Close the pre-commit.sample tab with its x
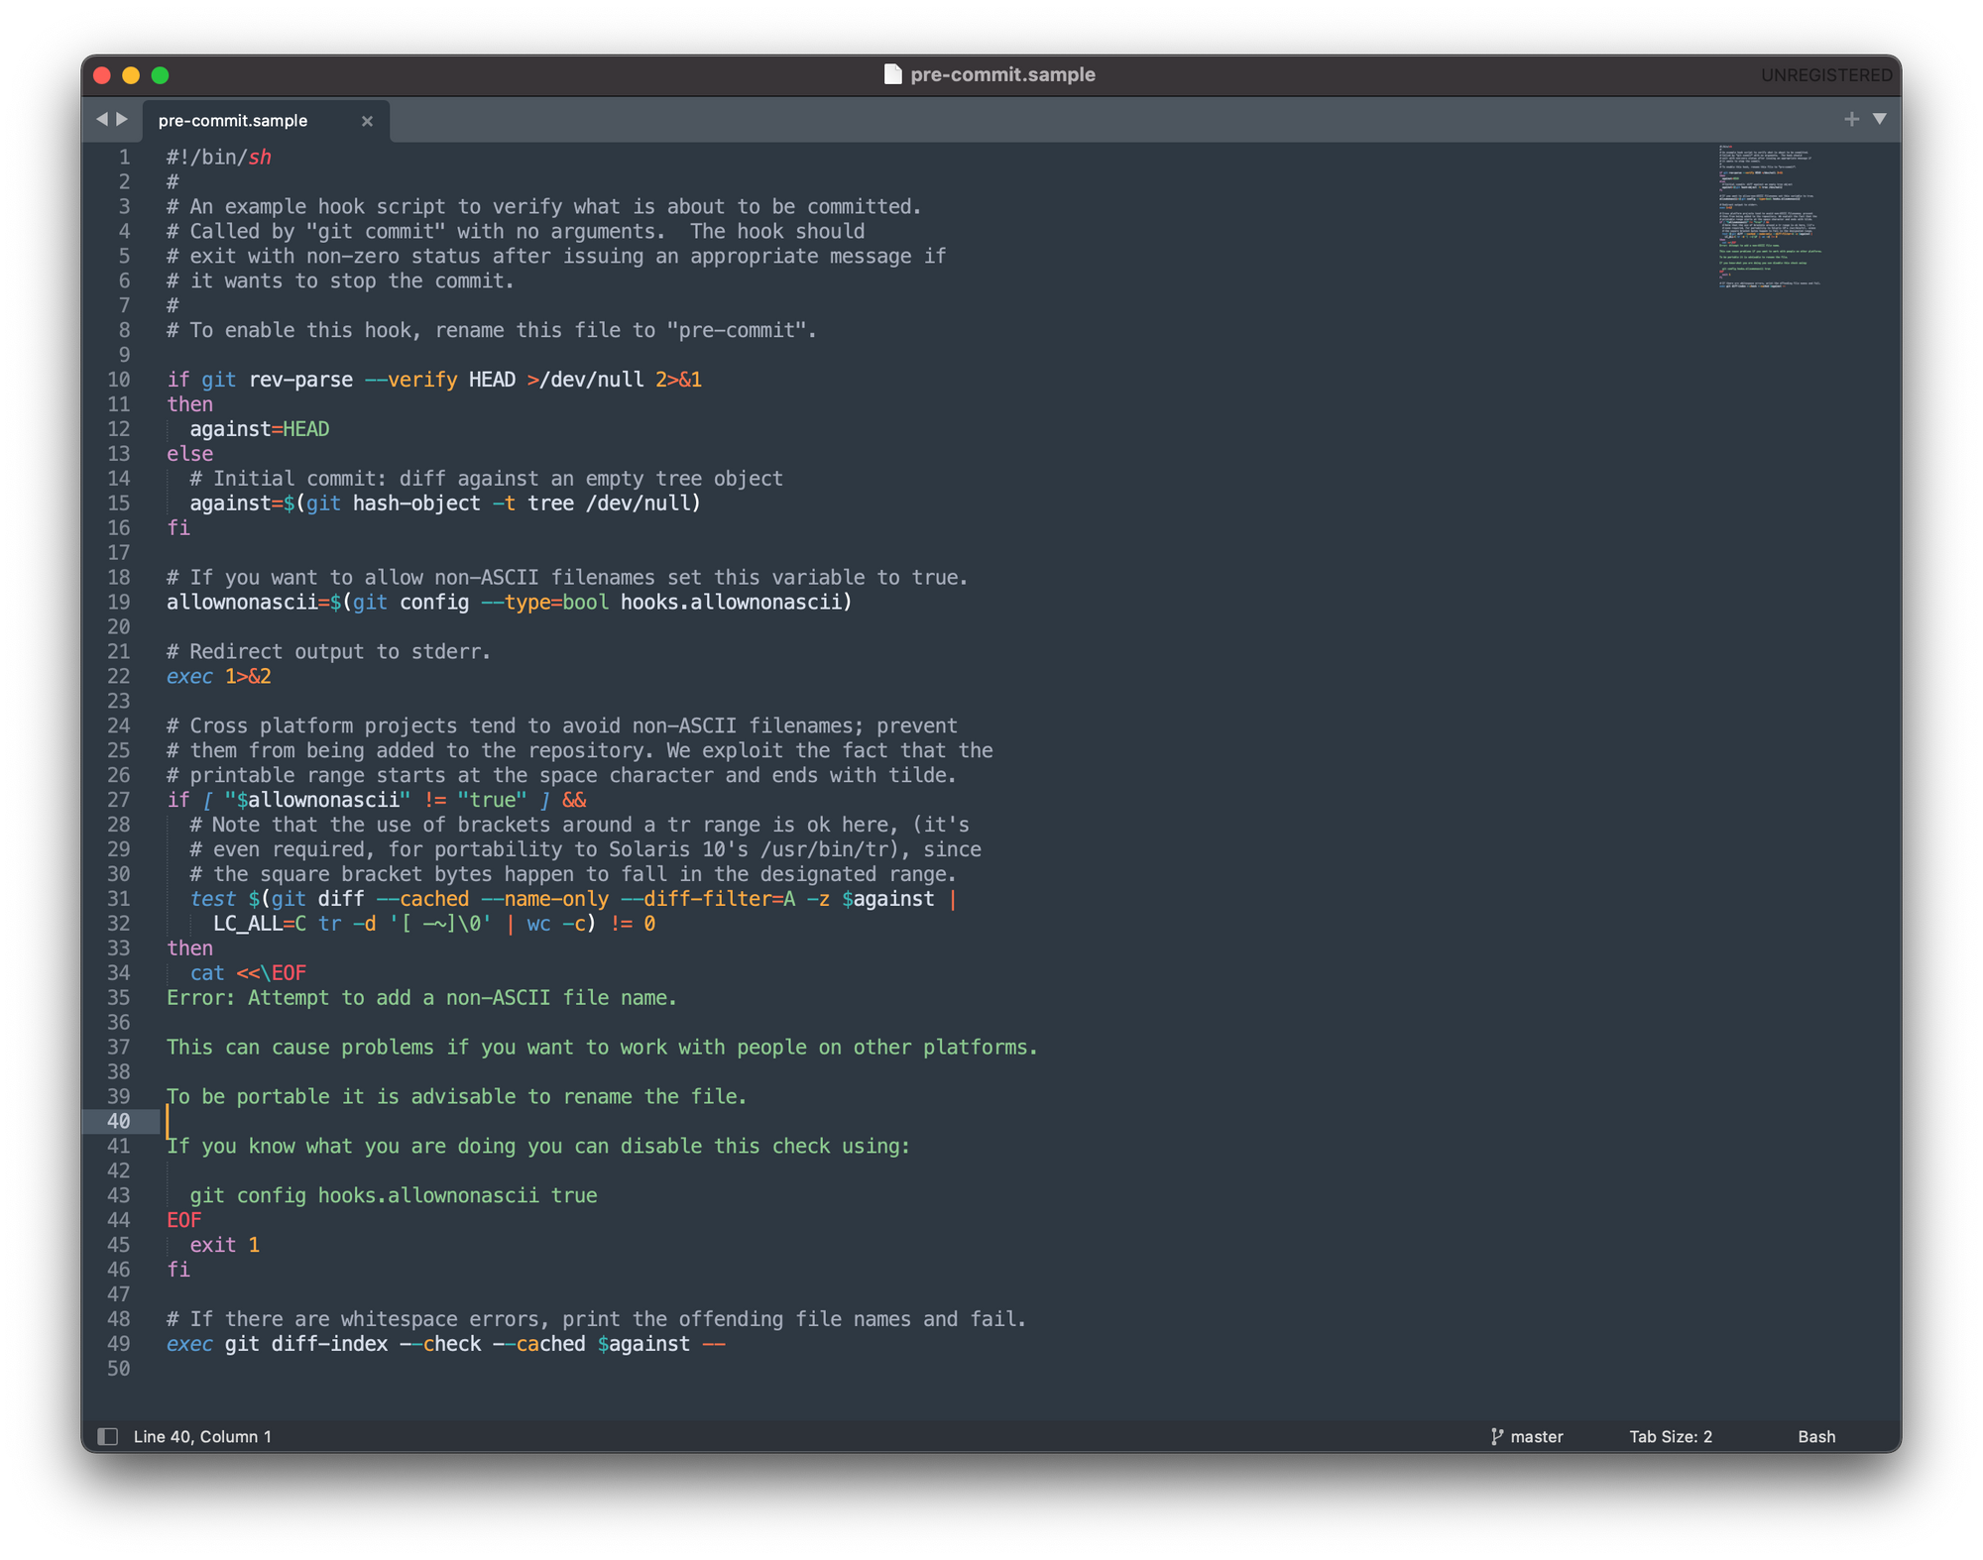Screen dimensions: 1983x1560 click(367, 121)
